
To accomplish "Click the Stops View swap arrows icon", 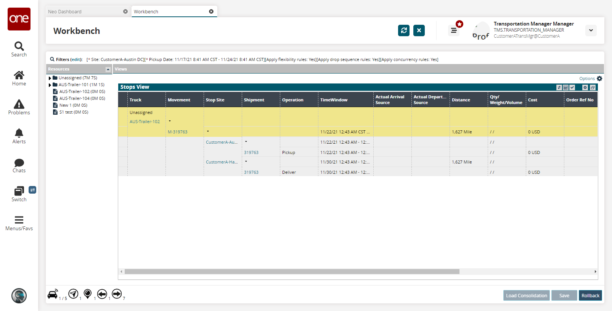I will [559, 87].
